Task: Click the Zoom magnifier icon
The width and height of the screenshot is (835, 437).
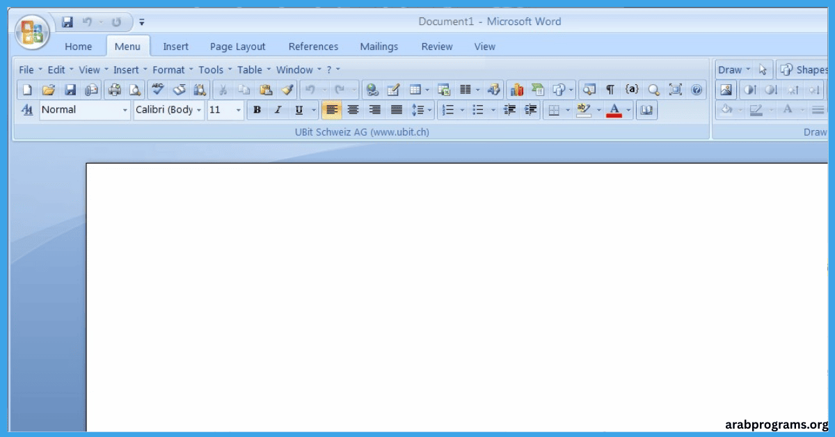Action: click(653, 90)
